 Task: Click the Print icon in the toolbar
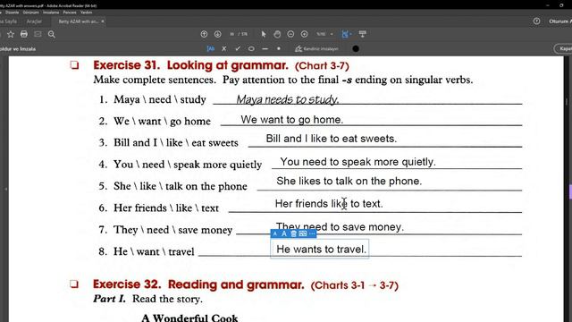tap(24, 34)
